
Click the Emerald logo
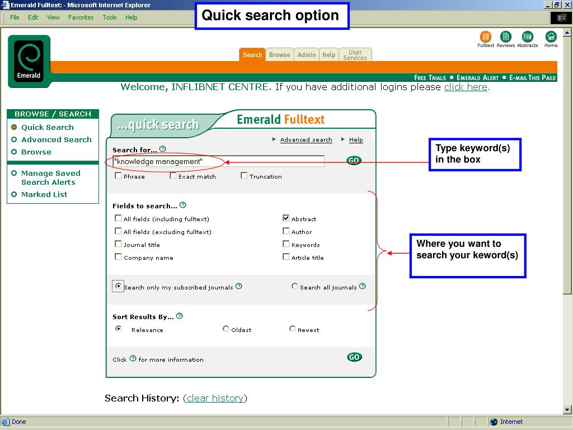coord(29,60)
